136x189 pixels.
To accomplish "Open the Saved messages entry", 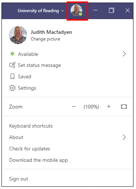I will coord(24,76).
